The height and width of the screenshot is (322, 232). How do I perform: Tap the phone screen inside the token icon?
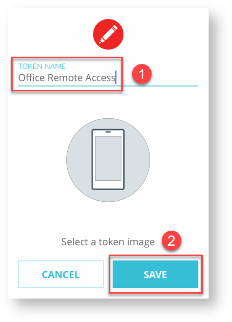pyautogui.click(x=108, y=158)
